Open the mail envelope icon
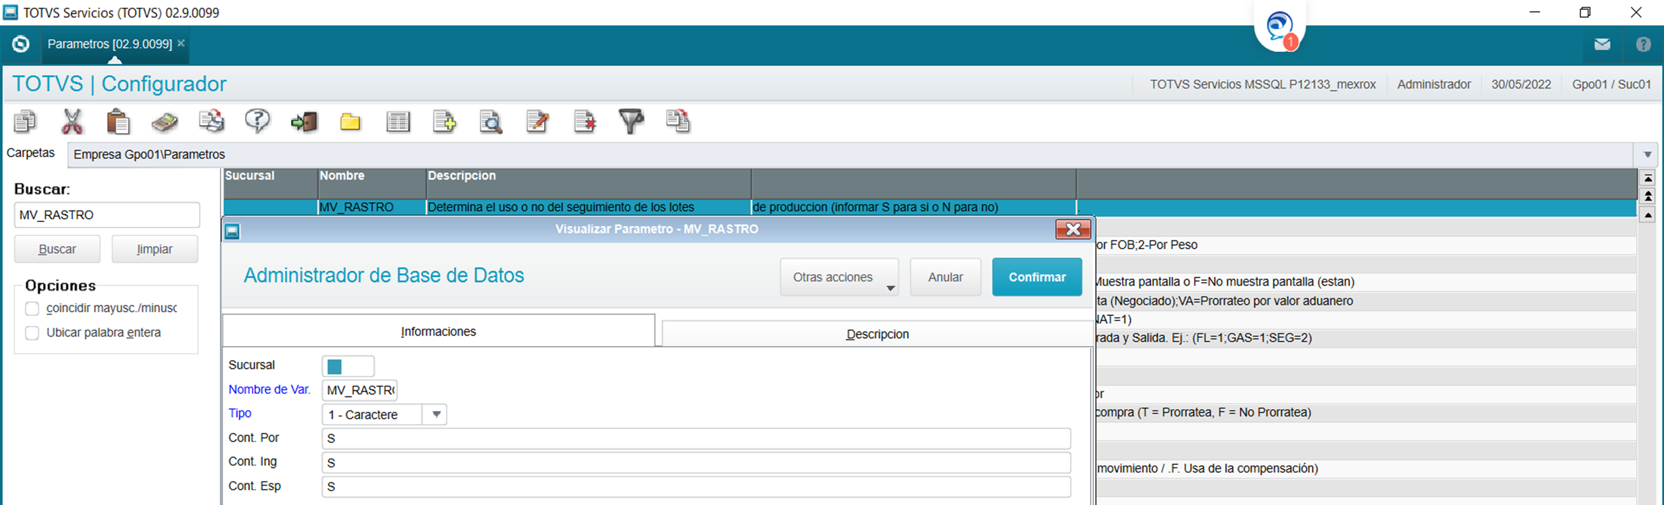The width and height of the screenshot is (1664, 505). coord(1602,44)
